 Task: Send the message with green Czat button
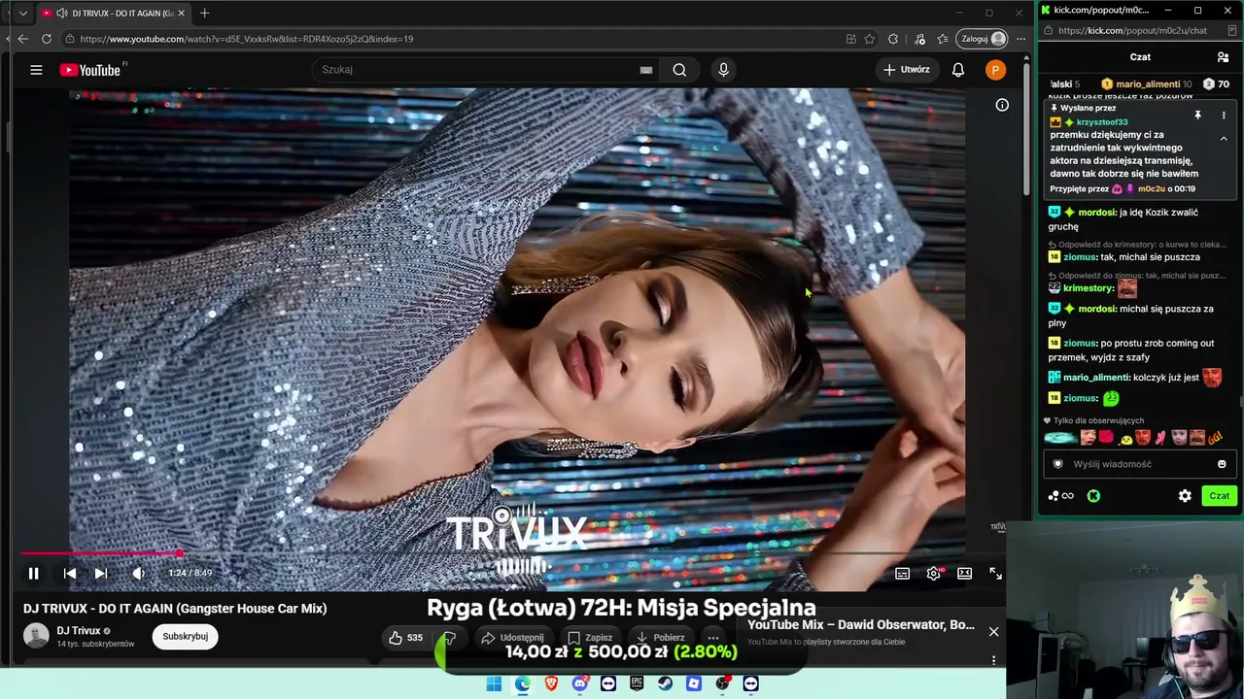click(x=1219, y=496)
